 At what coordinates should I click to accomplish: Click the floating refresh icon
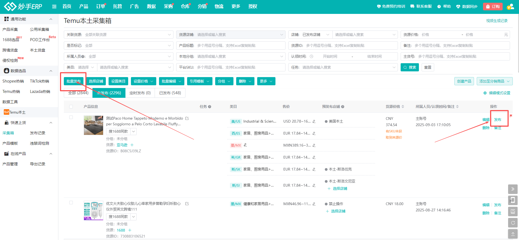[x=513, y=223]
